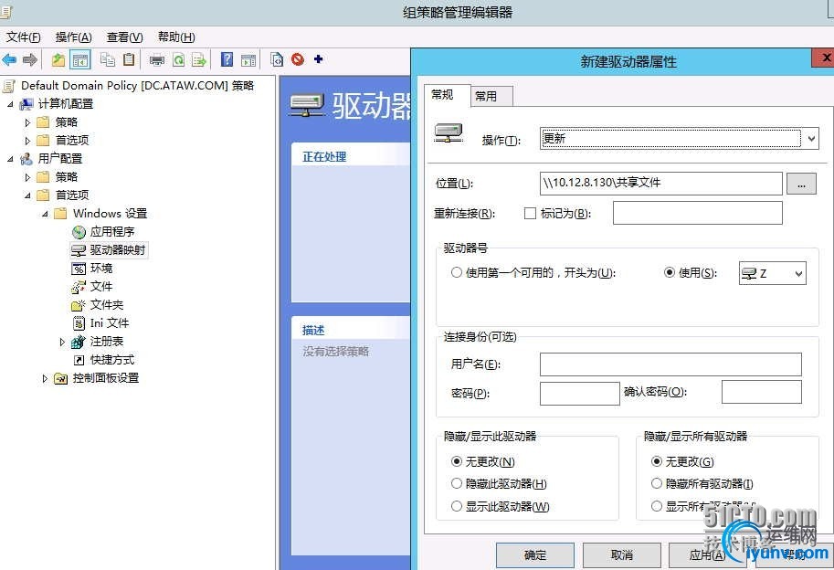Viewport: 834px width, 570px height.
Task: Select 使用第一个可用的，开头为 radio button
Action: click(457, 273)
